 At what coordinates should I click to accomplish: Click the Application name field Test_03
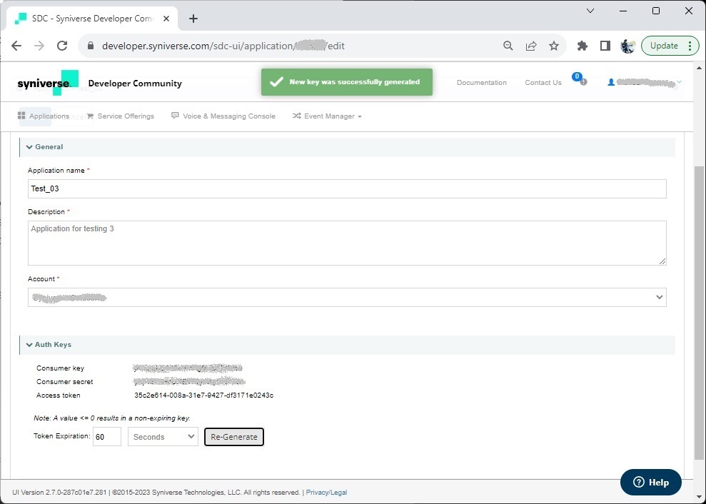tap(347, 188)
